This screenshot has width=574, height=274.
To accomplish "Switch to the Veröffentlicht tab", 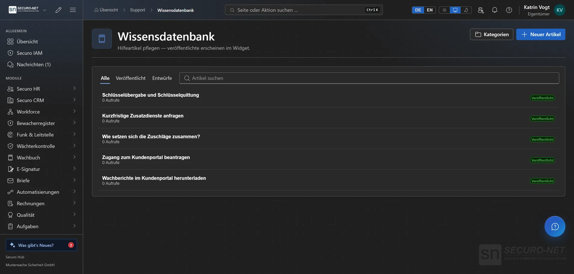I will [131, 78].
